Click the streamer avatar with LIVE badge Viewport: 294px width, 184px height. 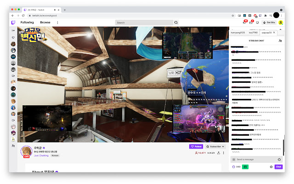coord(27,151)
